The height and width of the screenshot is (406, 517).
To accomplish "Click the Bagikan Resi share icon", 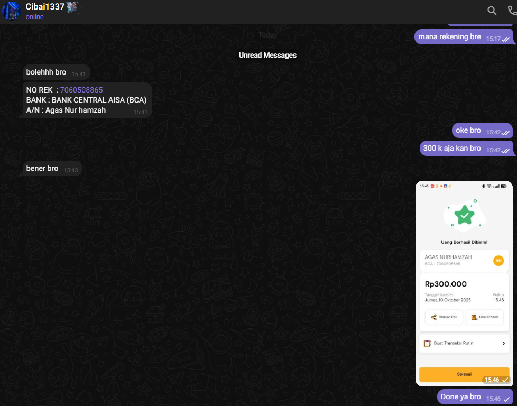I will [x=434, y=317].
